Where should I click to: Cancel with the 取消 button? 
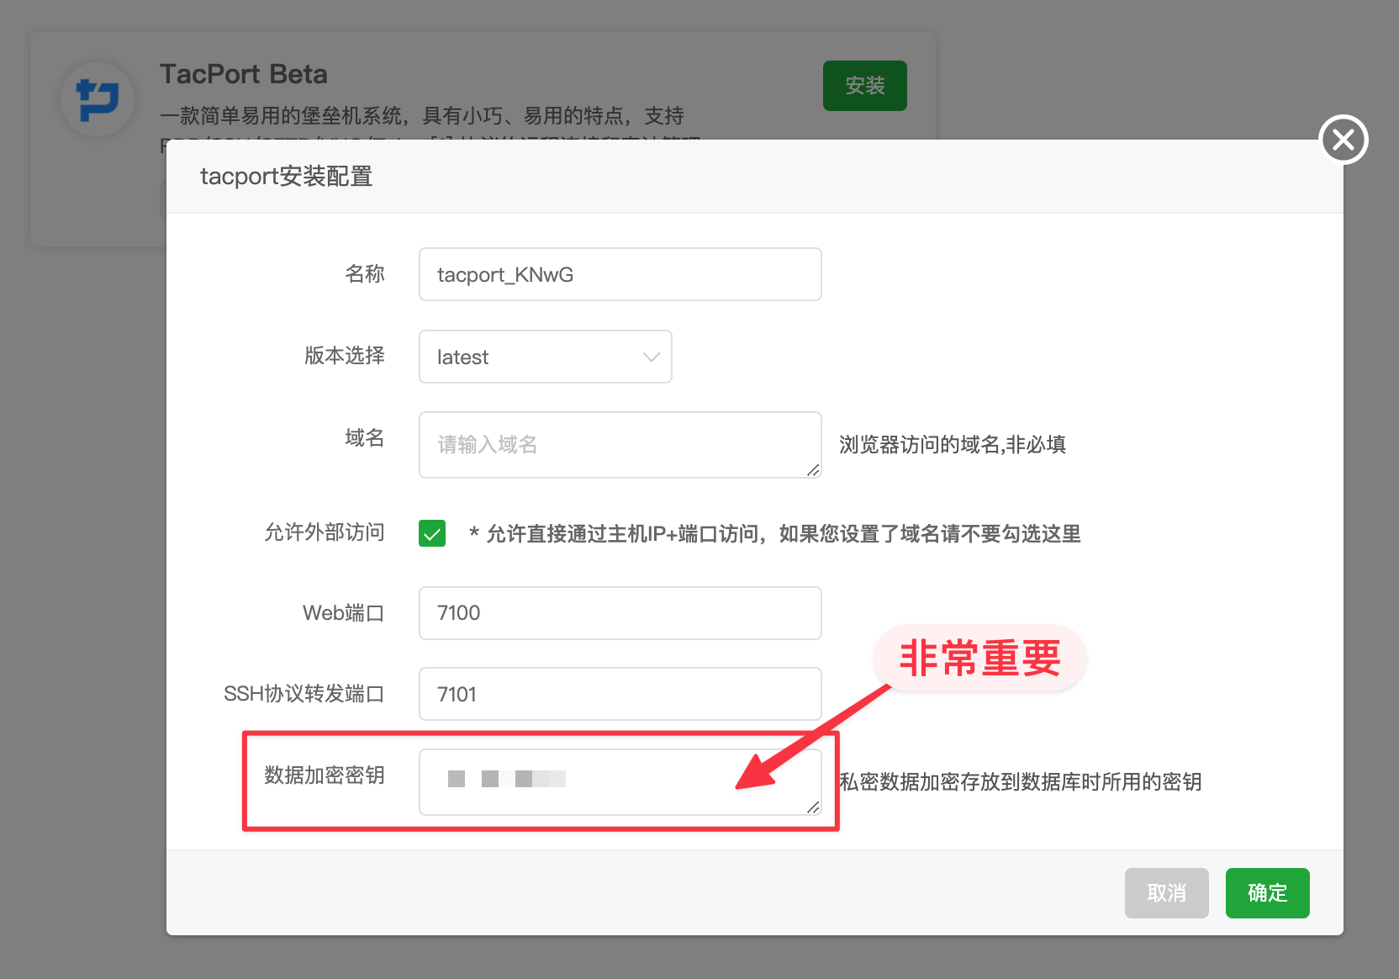tap(1167, 893)
